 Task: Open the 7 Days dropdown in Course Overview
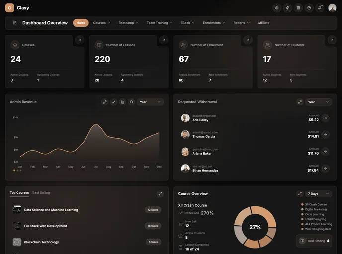pyautogui.click(x=319, y=193)
